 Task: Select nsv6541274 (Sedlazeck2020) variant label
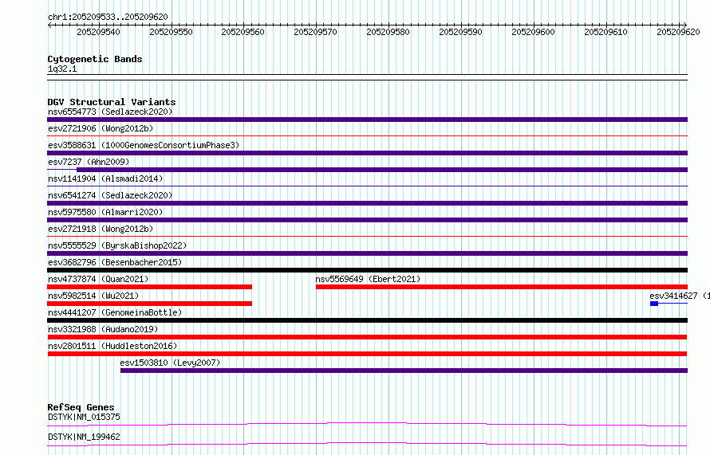(110, 195)
